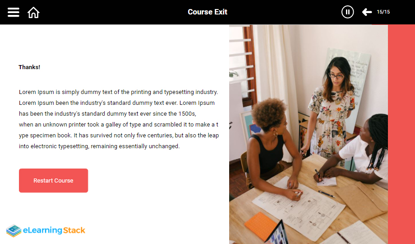Pause the course playback
This screenshot has width=415, height=244.
click(347, 12)
